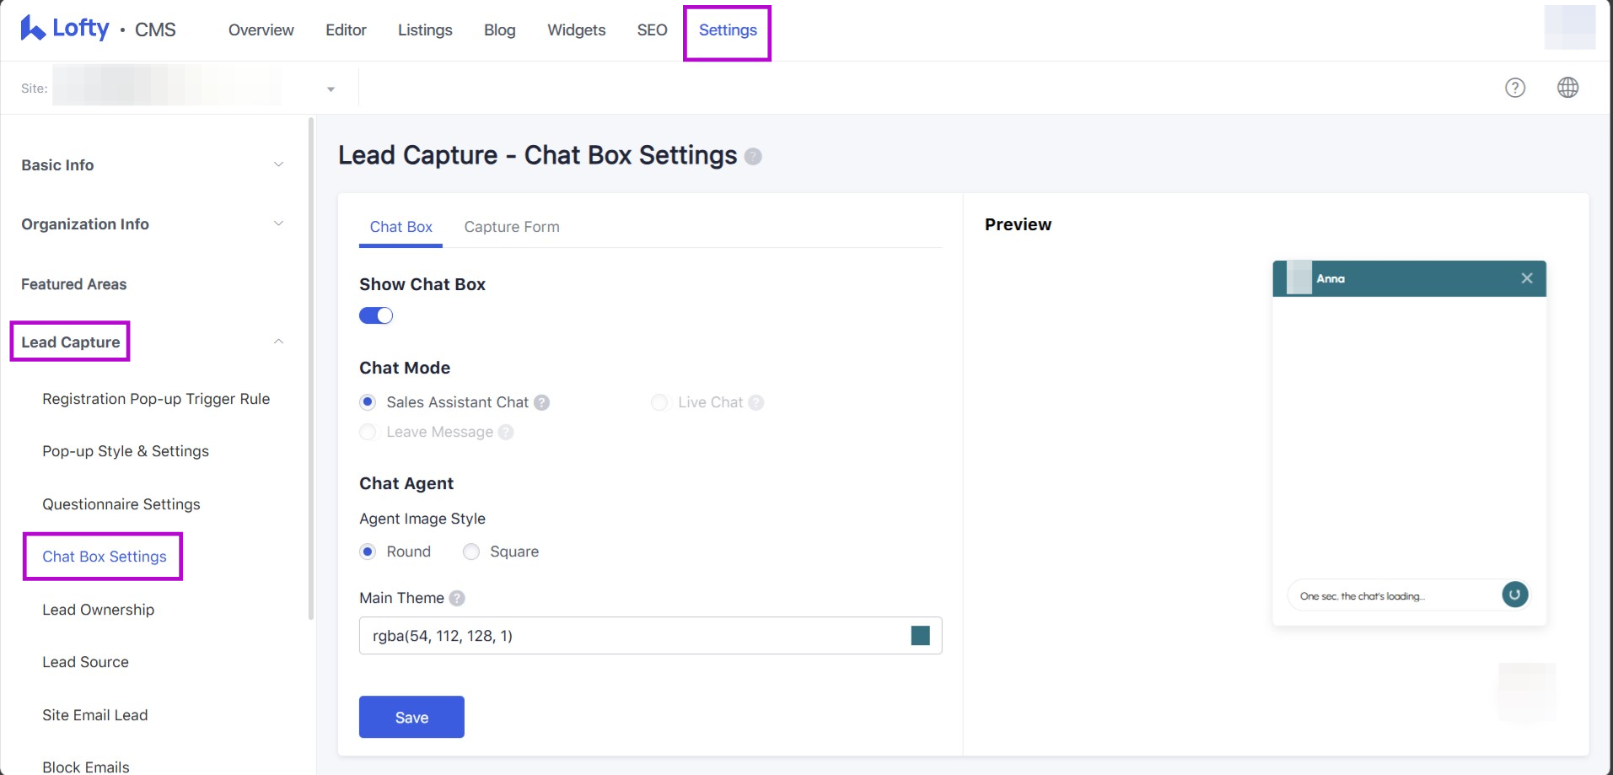
Task: Click info icon next to Main Theme
Action: click(x=457, y=599)
